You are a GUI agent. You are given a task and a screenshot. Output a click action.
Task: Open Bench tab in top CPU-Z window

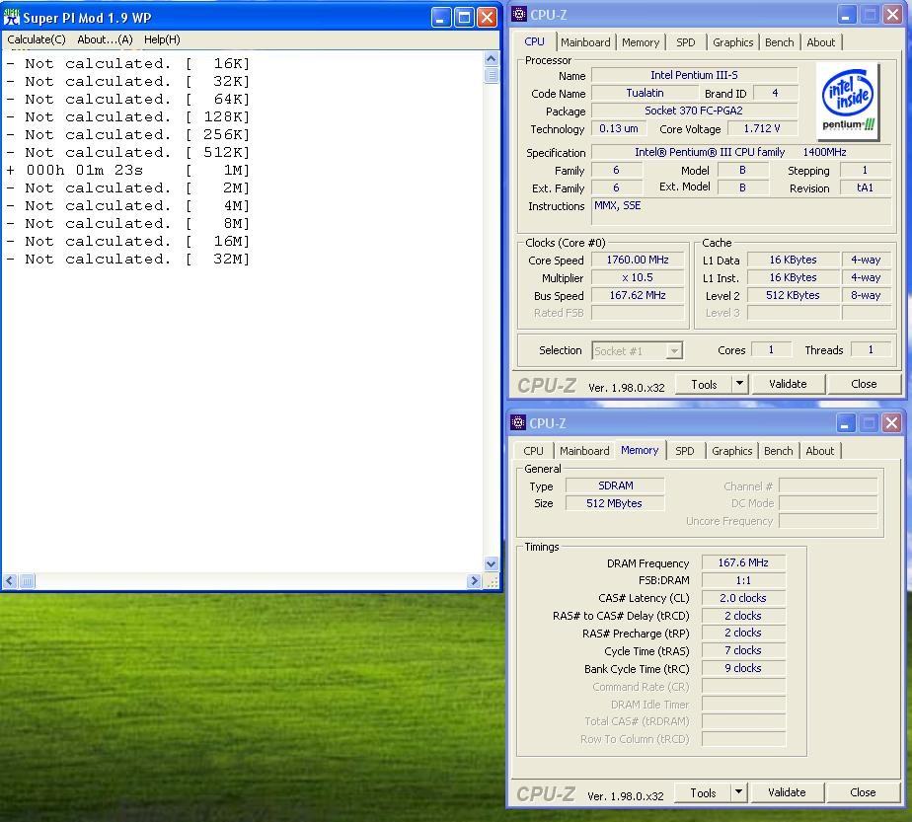pos(780,42)
